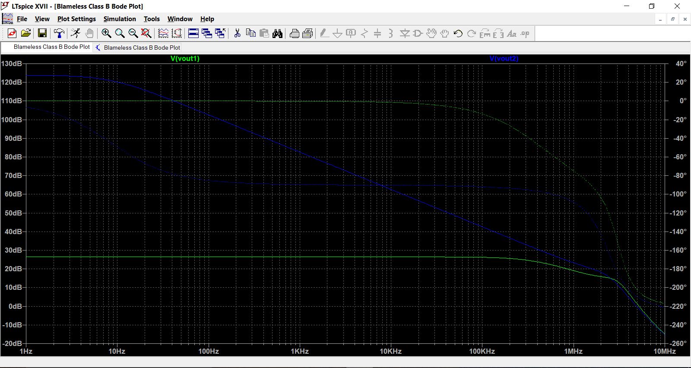Select the Text Aa tool
Viewport: 691px width, 368px height.
[x=512, y=33]
